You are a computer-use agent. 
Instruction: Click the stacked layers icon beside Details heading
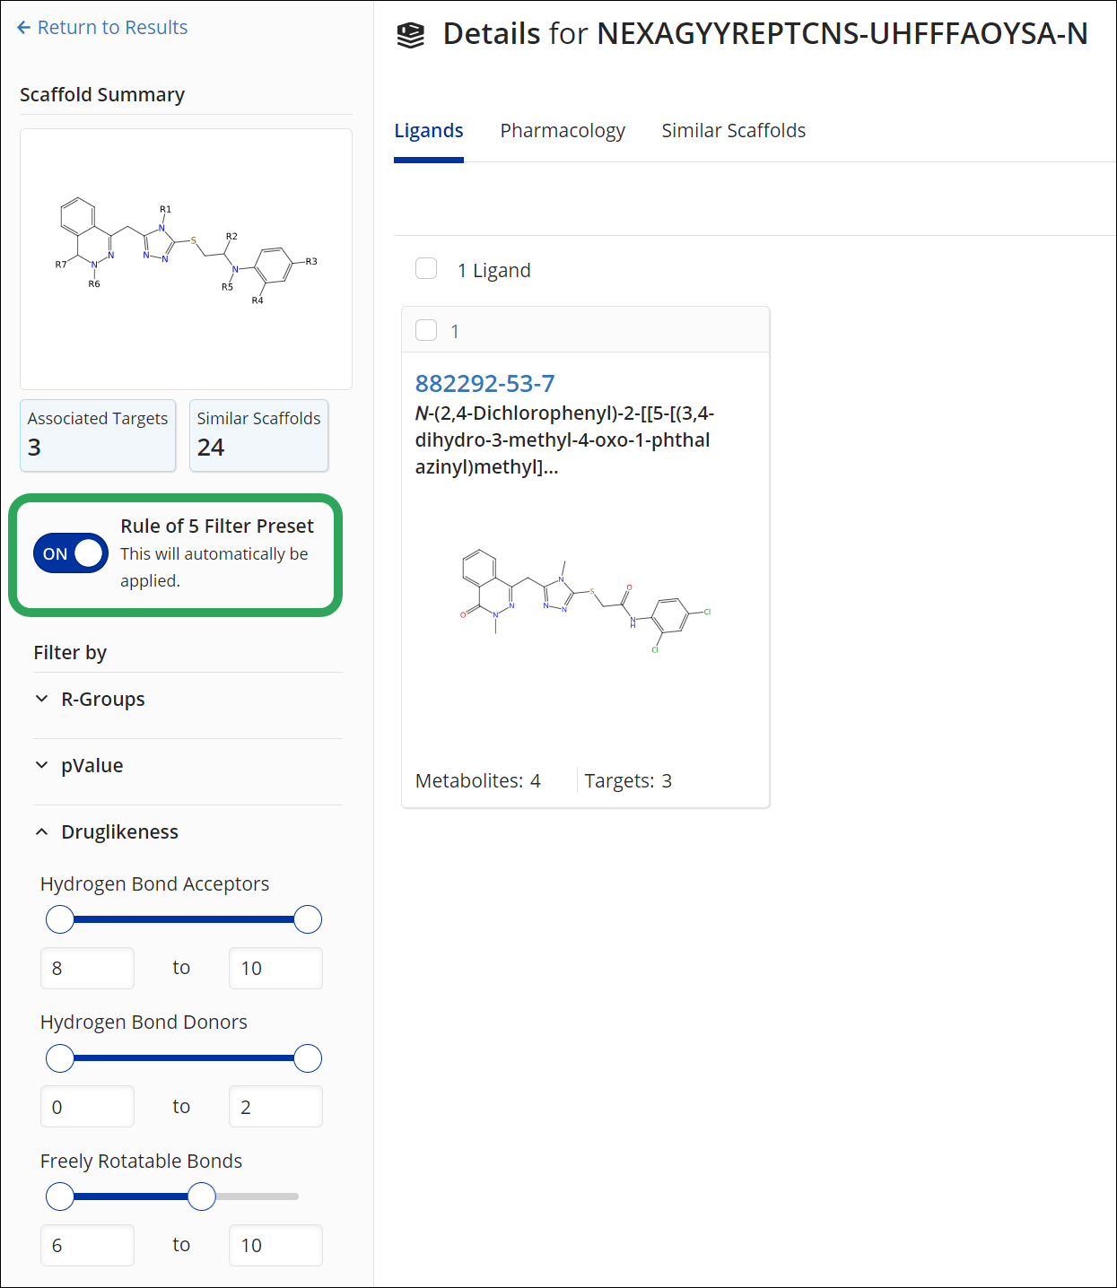tap(411, 35)
